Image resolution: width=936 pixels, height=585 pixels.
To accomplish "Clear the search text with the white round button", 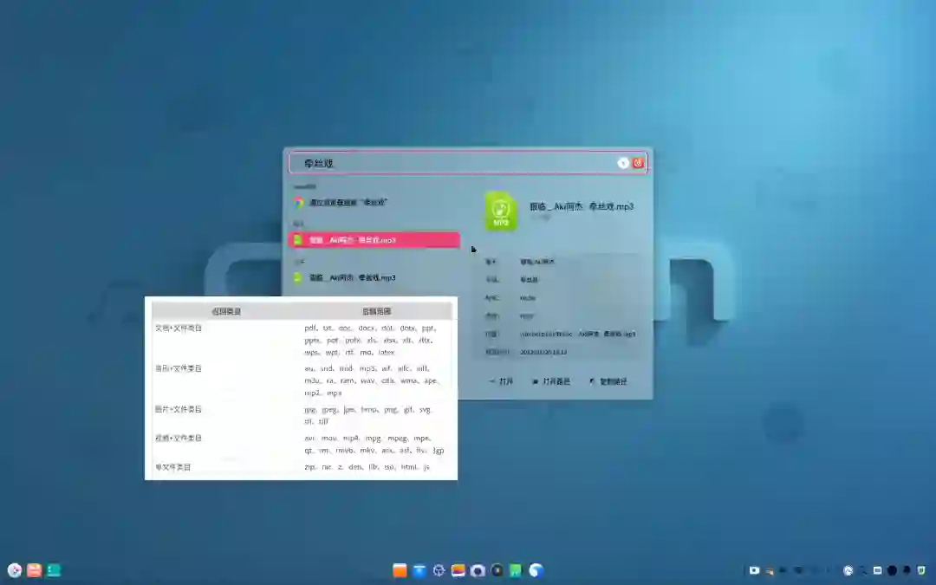I will [x=622, y=163].
